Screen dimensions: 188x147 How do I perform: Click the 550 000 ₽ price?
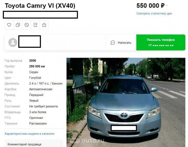(x=150, y=6)
